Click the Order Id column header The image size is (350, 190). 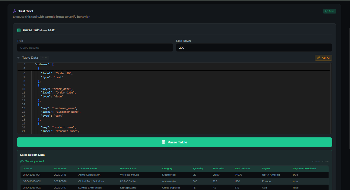27,168
